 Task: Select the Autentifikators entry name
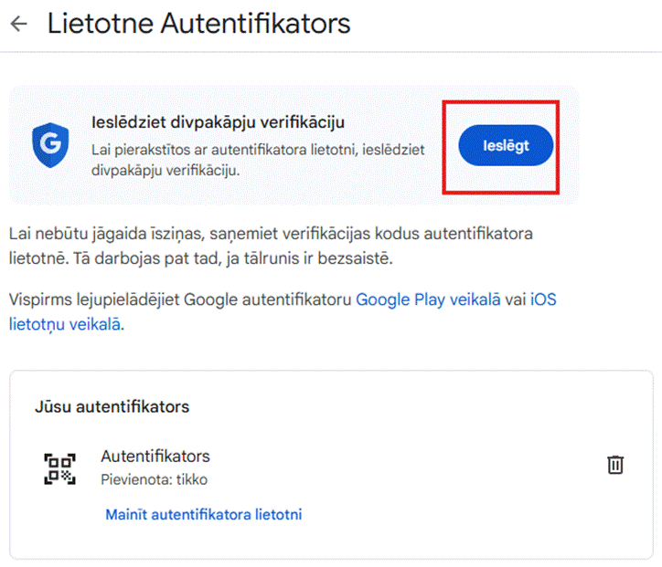[x=155, y=457]
